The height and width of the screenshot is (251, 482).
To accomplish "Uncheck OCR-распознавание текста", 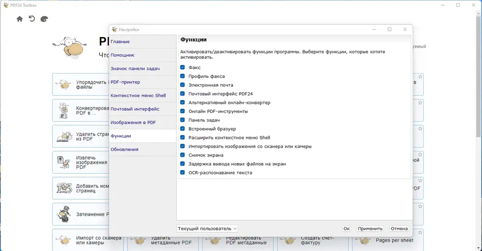I will [x=183, y=172].
